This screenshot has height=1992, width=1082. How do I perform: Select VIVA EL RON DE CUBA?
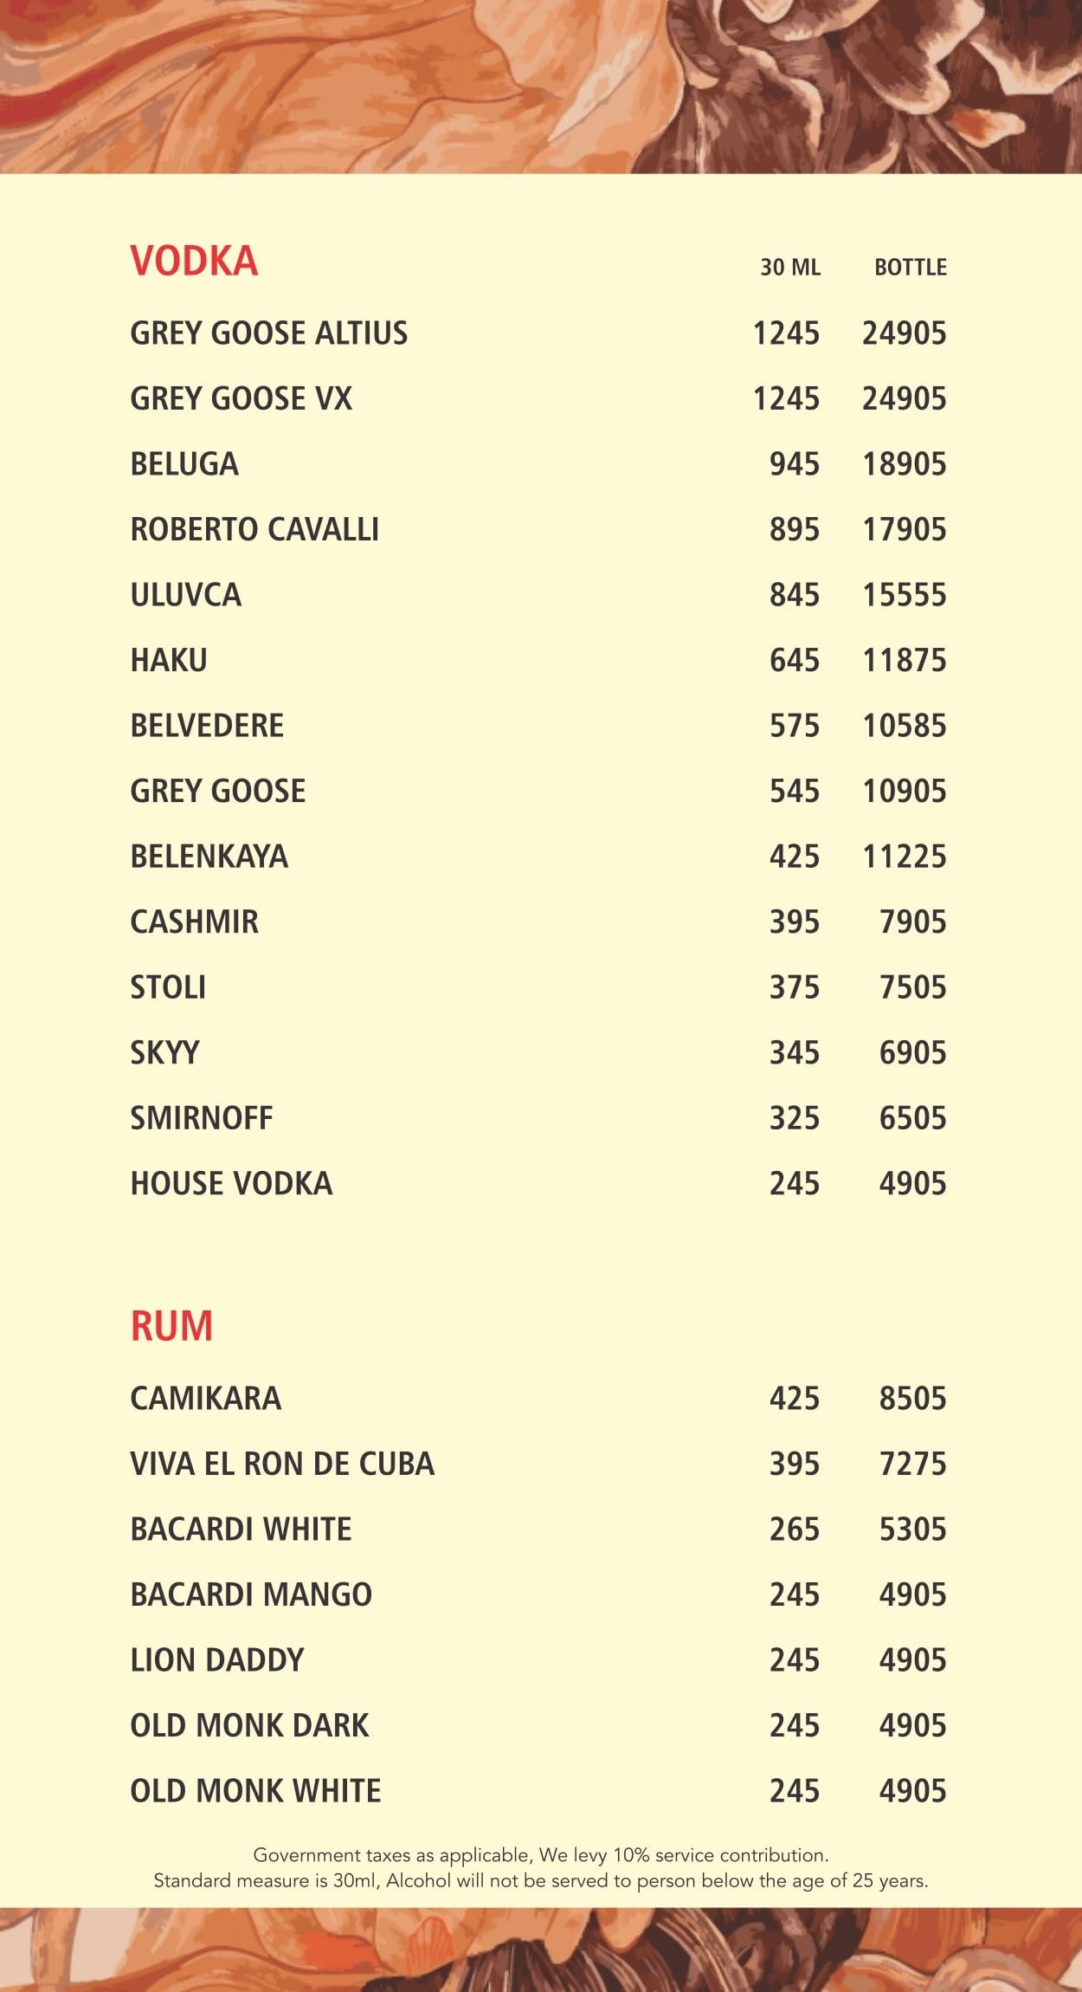(282, 1464)
